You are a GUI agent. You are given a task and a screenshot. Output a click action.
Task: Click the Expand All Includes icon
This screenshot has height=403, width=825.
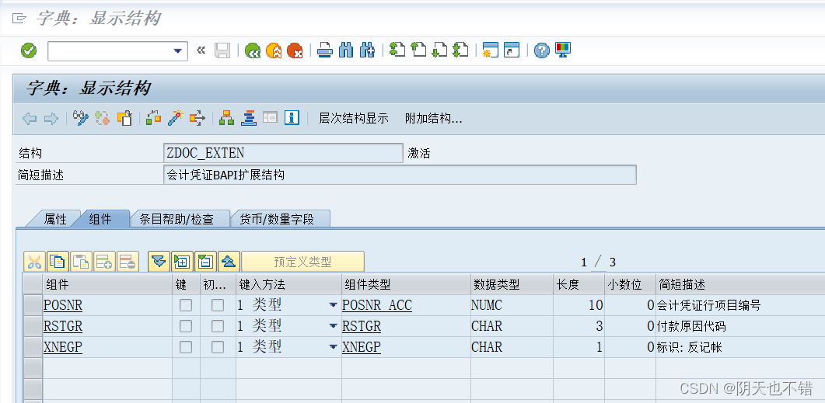[159, 261]
